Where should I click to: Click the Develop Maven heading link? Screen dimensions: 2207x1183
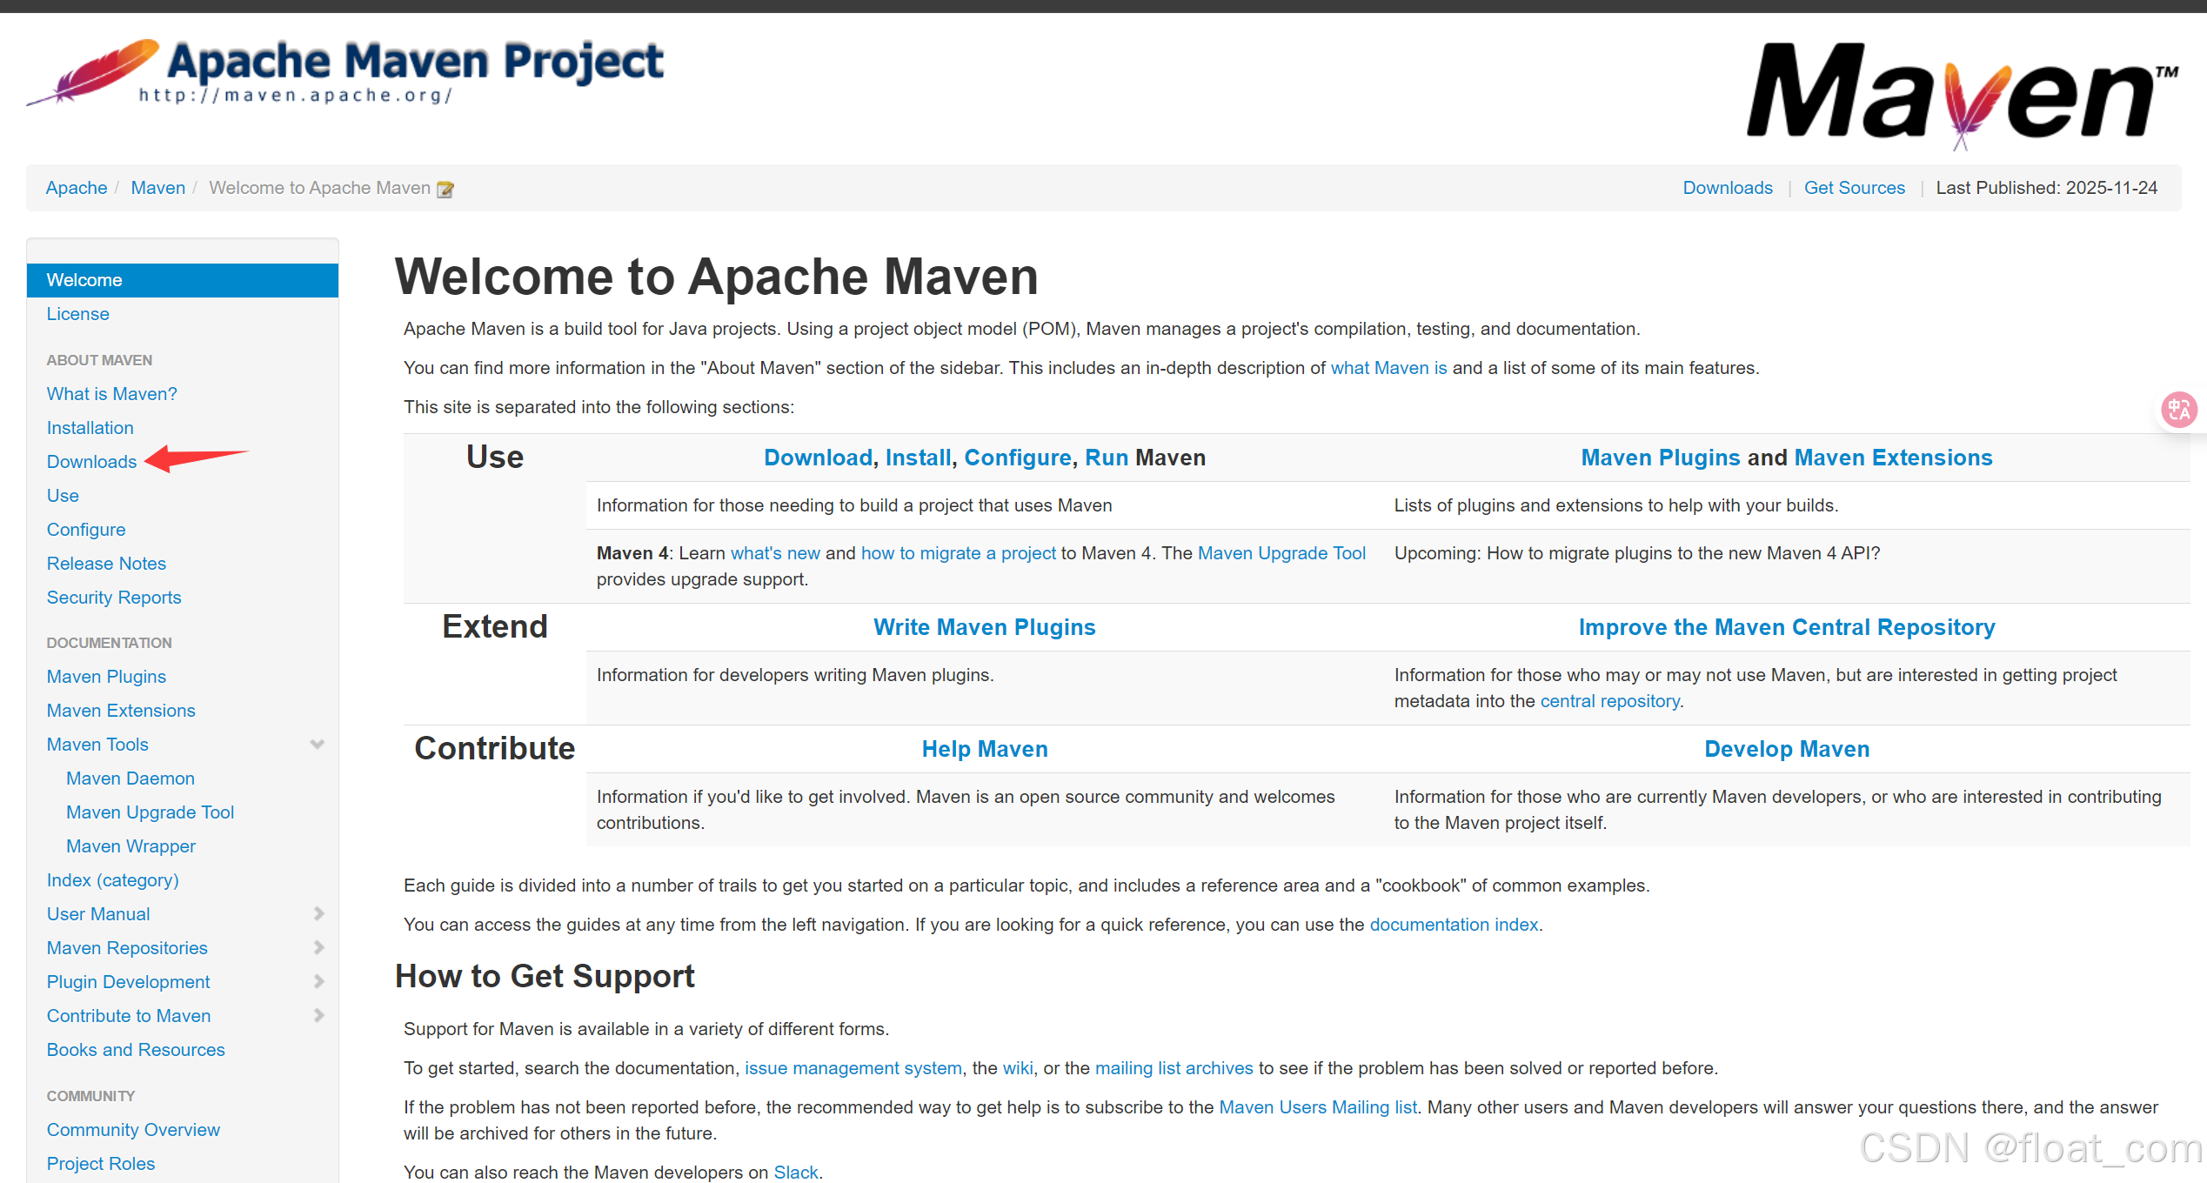coord(1786,749)
